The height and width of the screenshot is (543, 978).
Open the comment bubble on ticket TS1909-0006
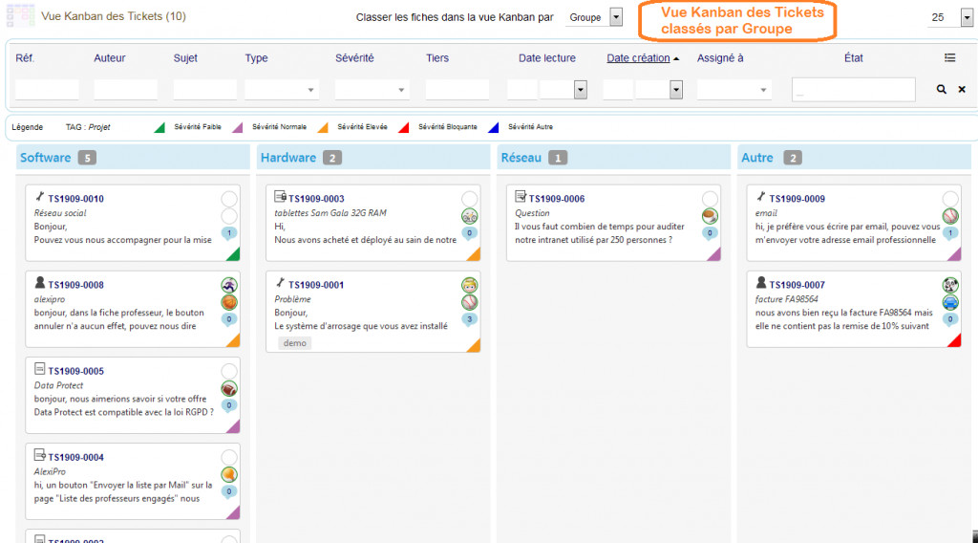click(710, 233)
